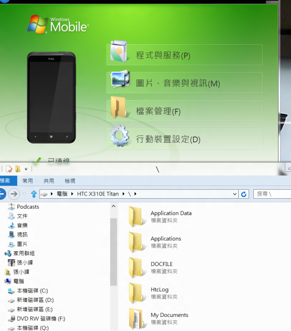The image size is (291, 331).
Task: Select Podcasts in navigation pane
Action: [28, 207]
